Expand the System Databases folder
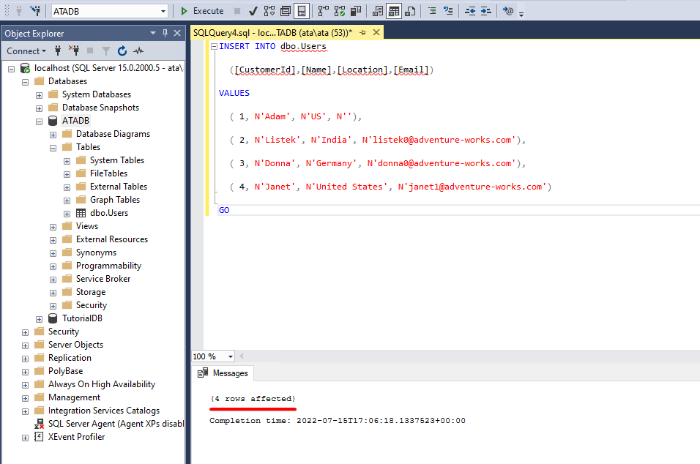This screenshot has height=464, width=700. point(40,95)
